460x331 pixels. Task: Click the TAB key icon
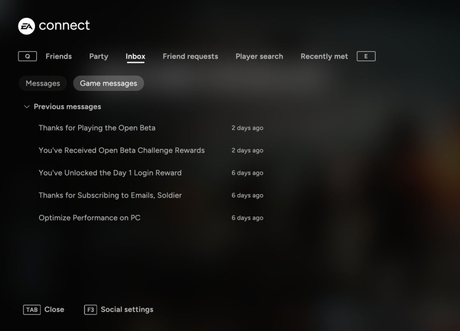[x=32, y=310]
